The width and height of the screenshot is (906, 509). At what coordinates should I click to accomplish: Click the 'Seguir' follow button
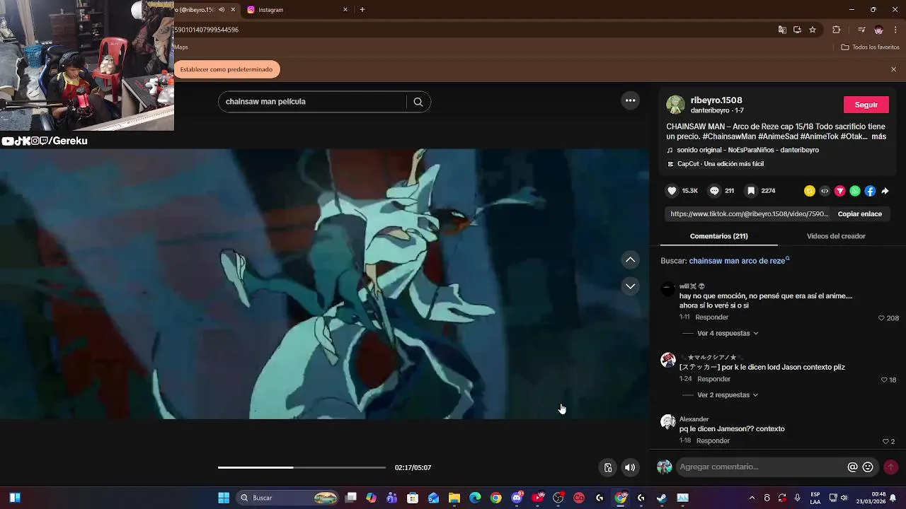(x=866, y=105)
